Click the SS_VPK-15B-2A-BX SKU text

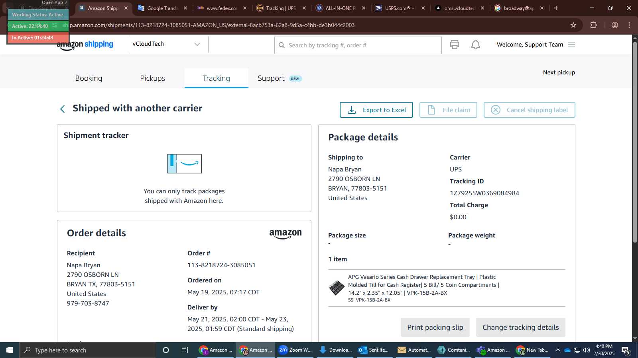point(369,300)
